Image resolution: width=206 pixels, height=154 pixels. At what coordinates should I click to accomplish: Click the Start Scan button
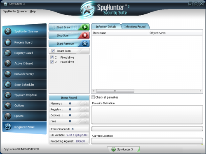pyautogui.click(x=69, y=27)
